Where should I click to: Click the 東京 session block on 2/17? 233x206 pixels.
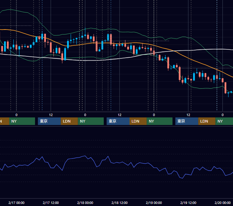coord(49,121)
